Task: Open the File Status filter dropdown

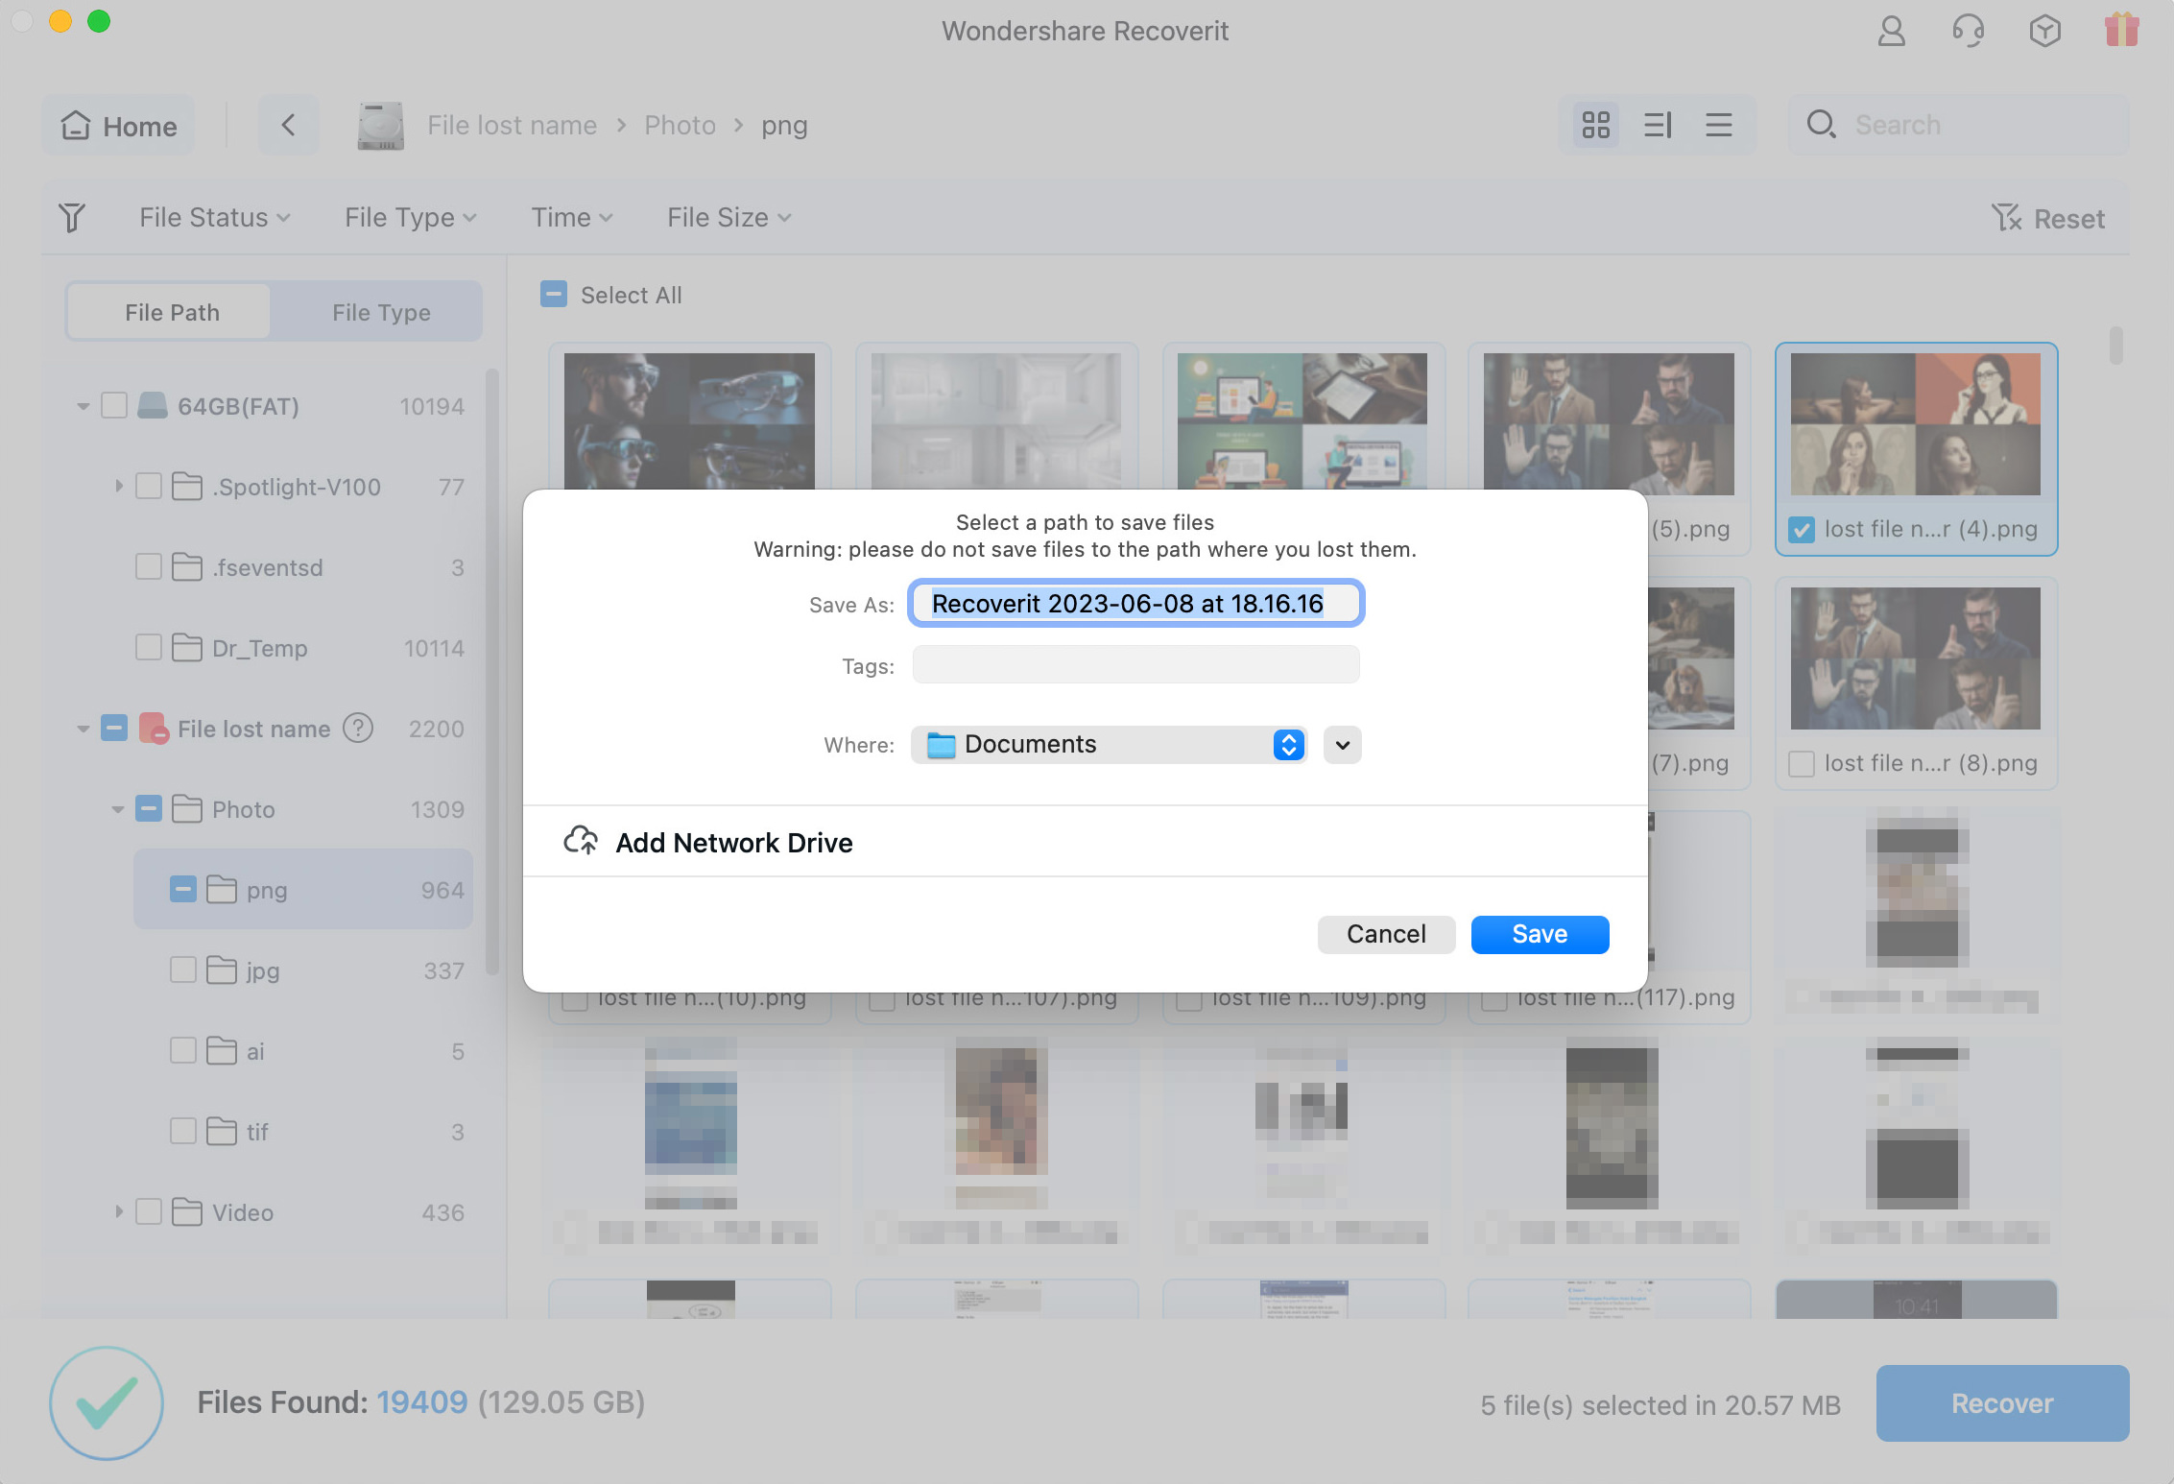Action: (x=215, y=218)
